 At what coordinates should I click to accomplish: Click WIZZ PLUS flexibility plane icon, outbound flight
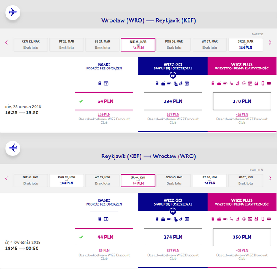tap(244, 83)
